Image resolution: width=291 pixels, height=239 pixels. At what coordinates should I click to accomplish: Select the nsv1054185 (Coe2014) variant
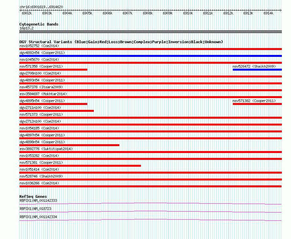[x=39, y=128]
